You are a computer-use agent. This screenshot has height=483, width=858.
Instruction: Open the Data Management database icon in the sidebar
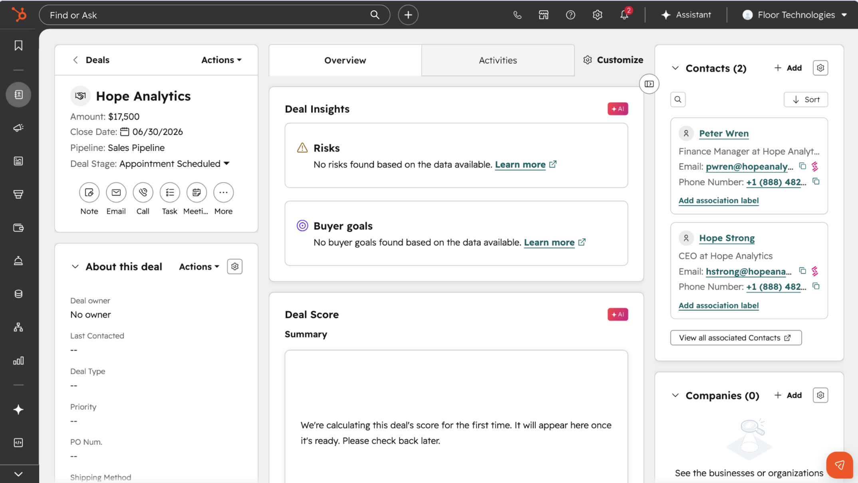(18, 294)
